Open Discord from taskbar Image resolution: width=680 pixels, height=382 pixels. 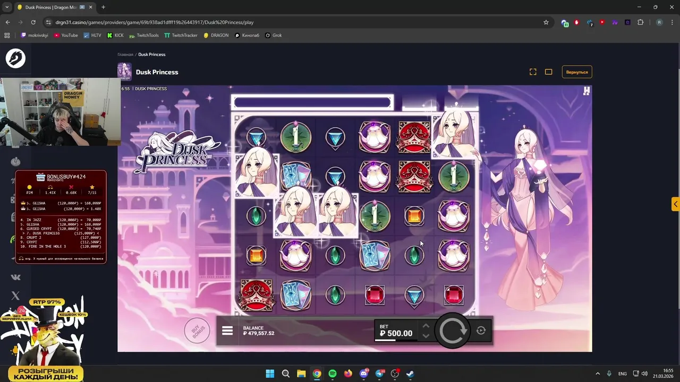[364, 374]
